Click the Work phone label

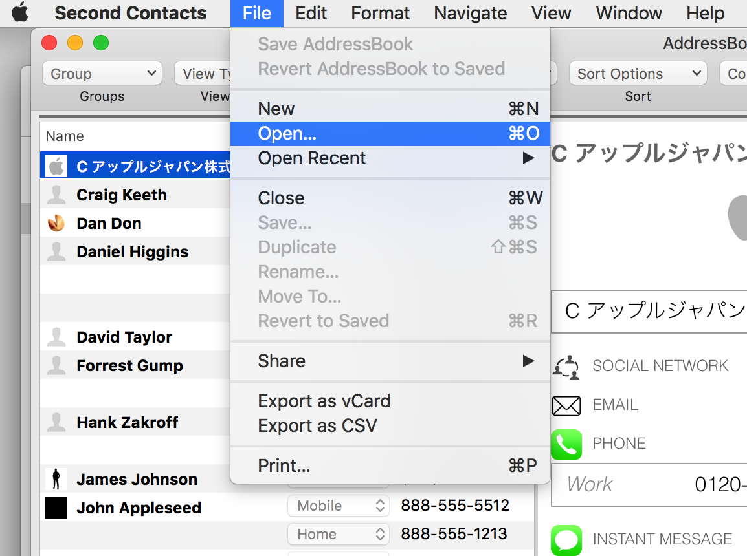click(x=589, y=485)
